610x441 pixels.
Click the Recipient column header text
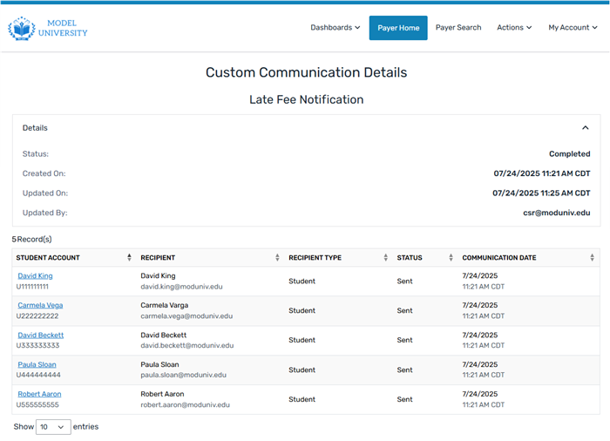click(x=158, y=258)
